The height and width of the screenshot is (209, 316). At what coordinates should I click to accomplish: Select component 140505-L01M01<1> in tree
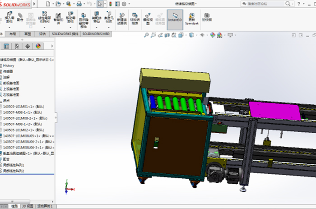click(x=18, y=107)
